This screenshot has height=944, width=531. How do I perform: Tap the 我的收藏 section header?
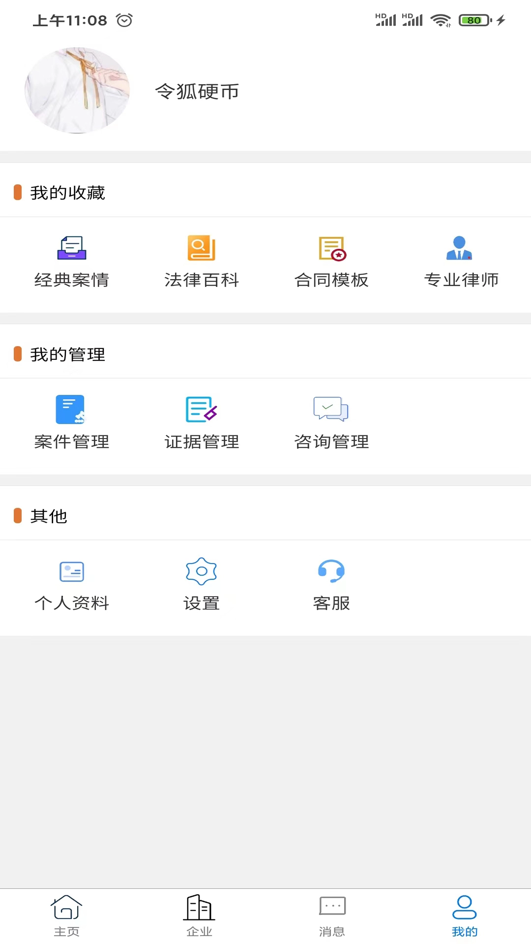(x=68, y=193)
